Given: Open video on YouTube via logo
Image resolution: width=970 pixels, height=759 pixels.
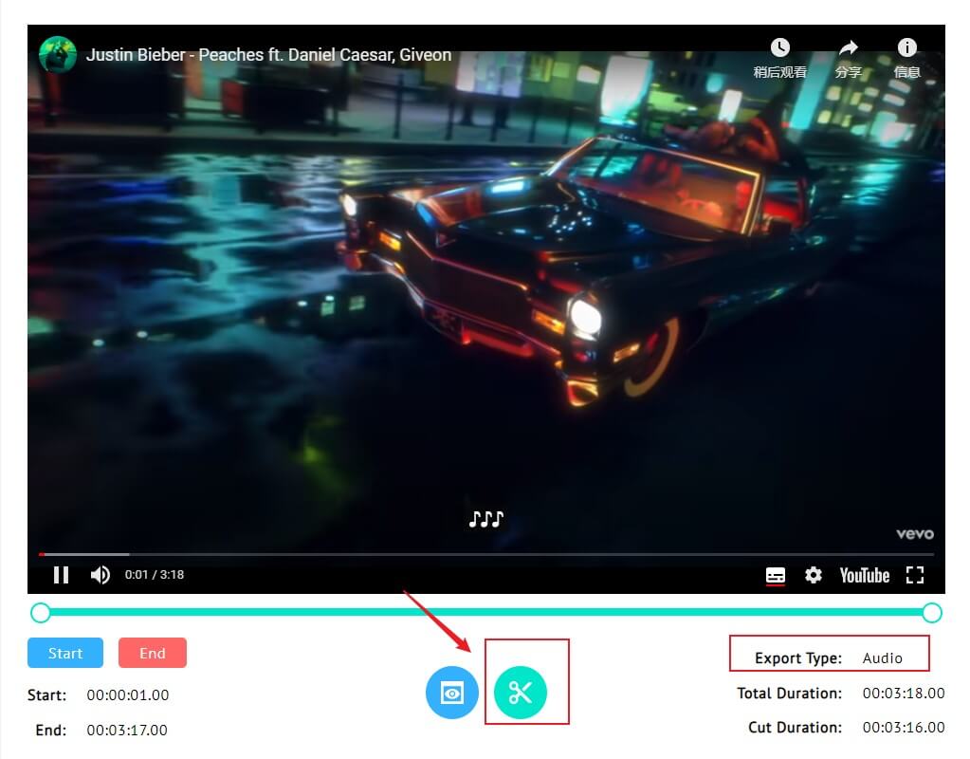Looking at the screenshot, I should click(864, 576).
